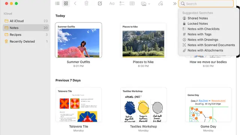Click the iCloud sidebar heading

pos(8,13)
